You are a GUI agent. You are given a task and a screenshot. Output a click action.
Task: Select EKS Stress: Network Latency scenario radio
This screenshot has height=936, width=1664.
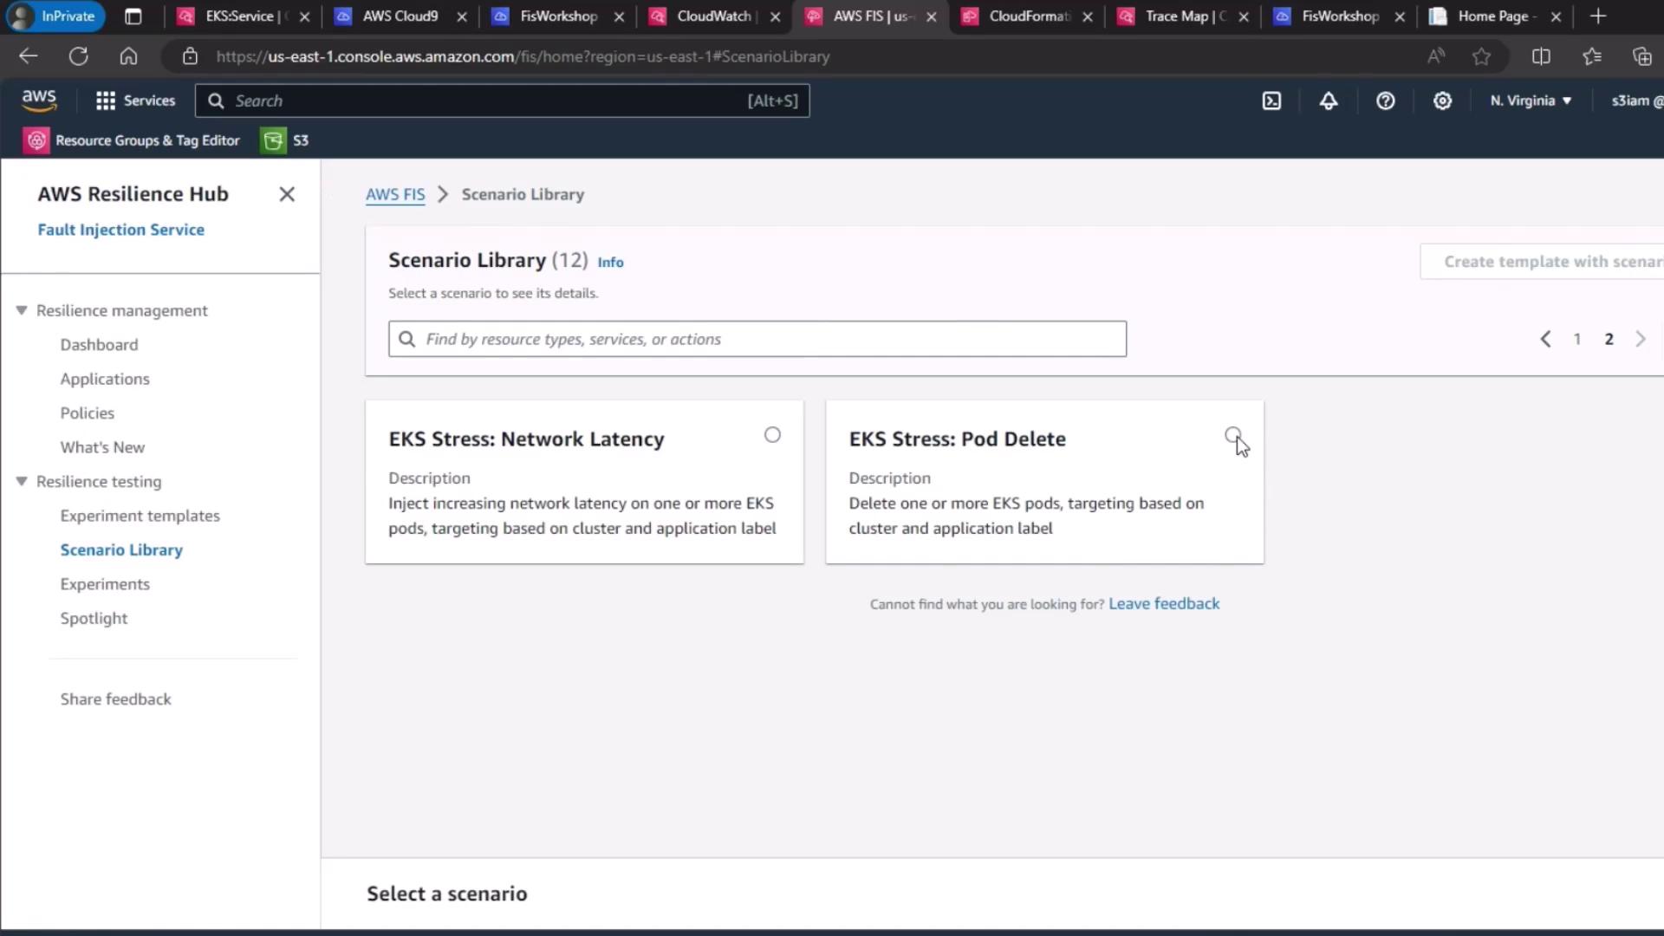[x=772, y=435]
